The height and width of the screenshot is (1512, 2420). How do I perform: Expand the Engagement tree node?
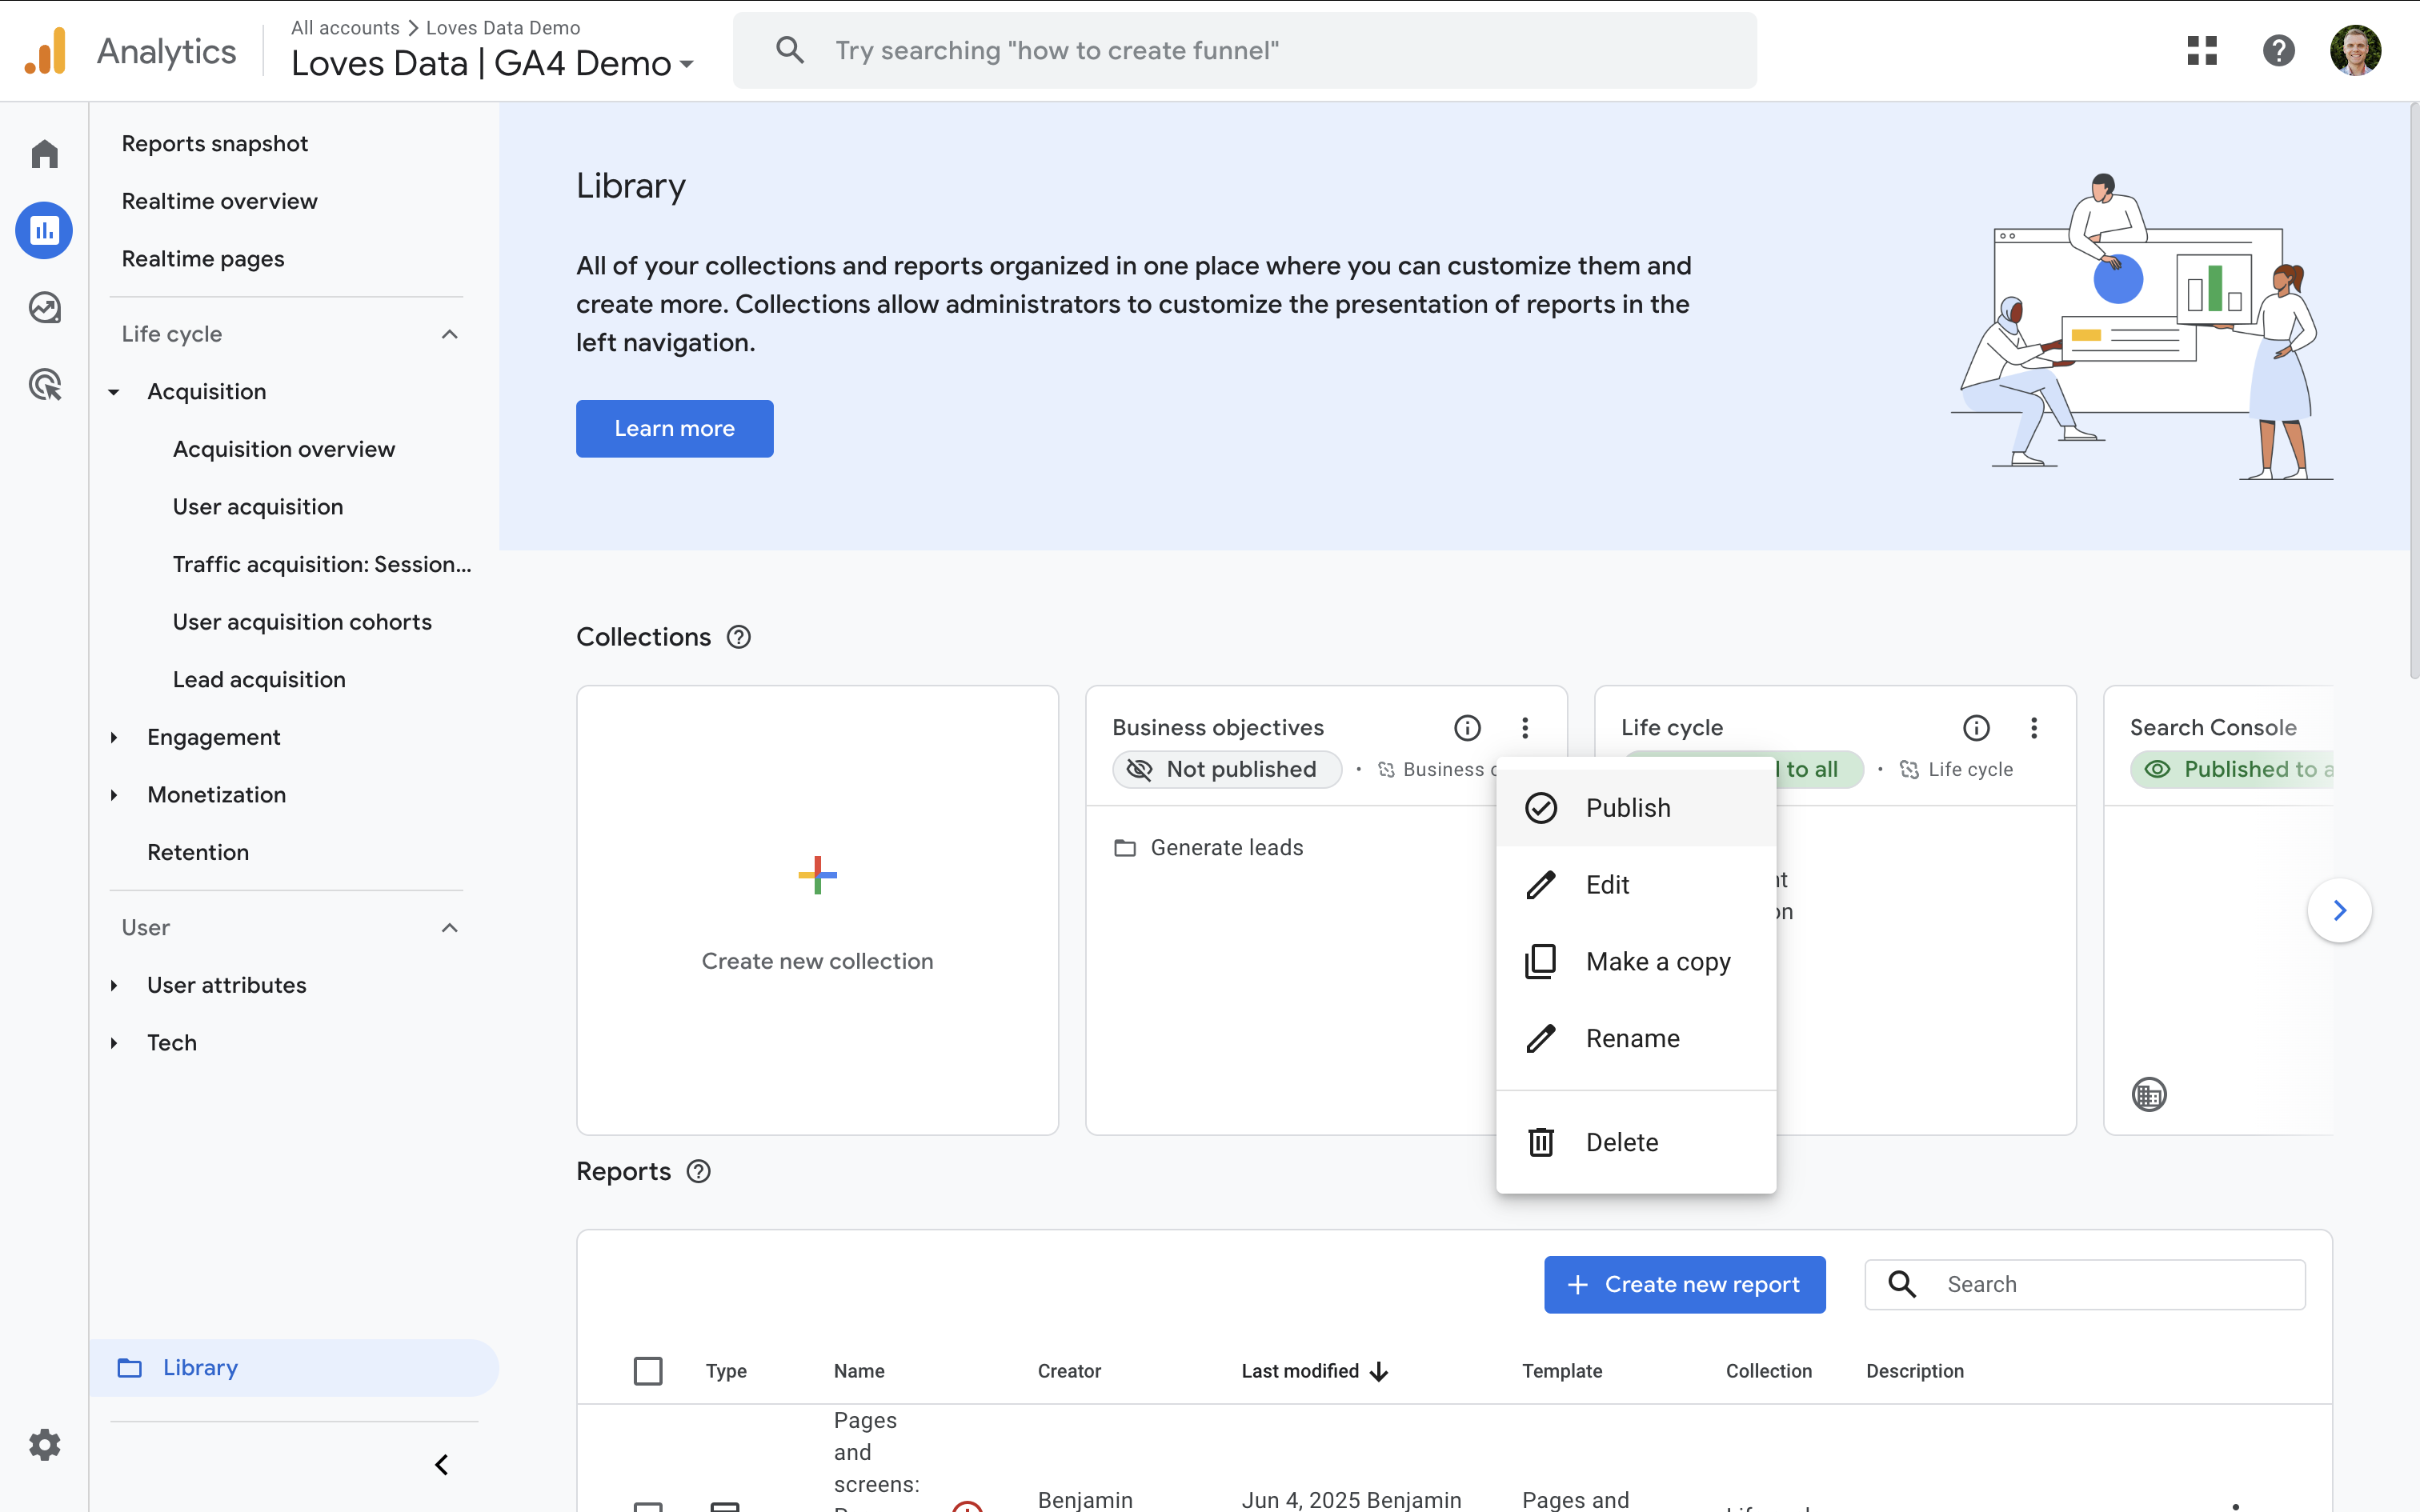pos(114,738)
